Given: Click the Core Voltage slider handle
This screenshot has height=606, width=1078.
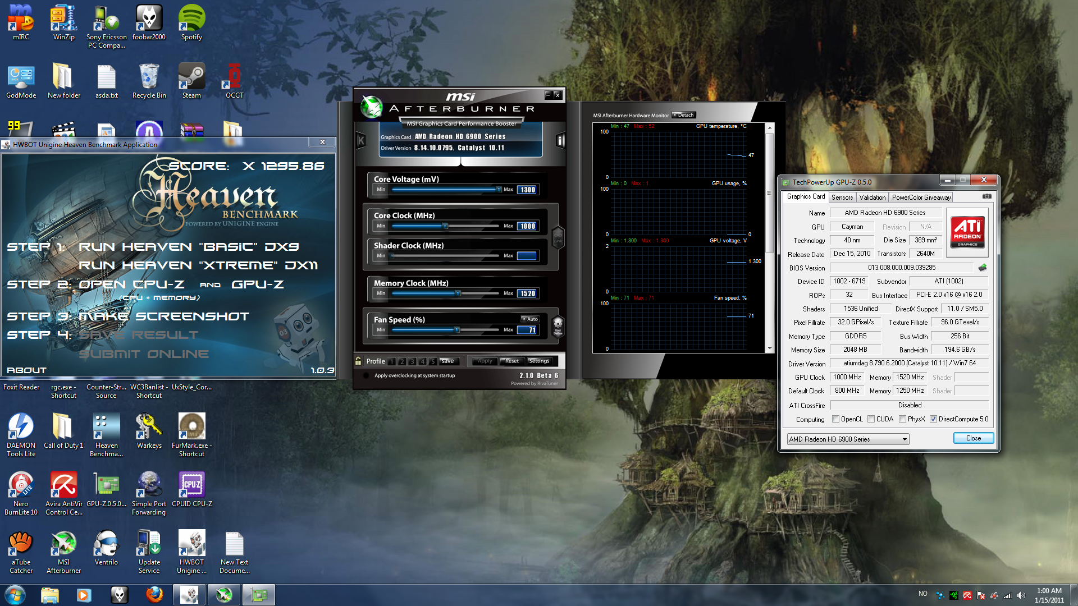Looking at the screenshot, I should 499,190.
